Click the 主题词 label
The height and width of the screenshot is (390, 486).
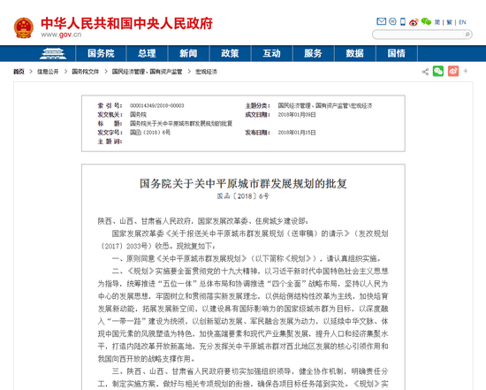(x=110, y=141)
